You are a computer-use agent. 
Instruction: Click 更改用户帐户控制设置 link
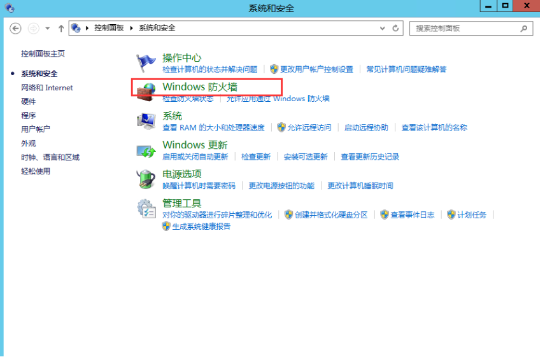point(316,69)
